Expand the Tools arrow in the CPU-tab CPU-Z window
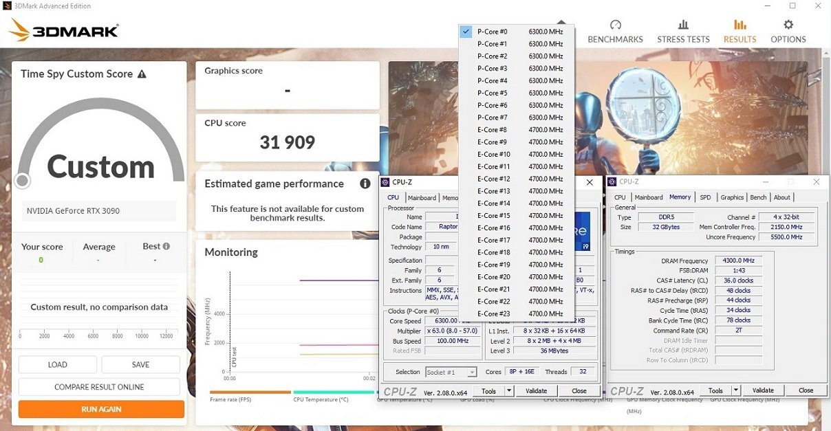The width and height of the screenshot is (831, 431). click(x=509, y=391)
